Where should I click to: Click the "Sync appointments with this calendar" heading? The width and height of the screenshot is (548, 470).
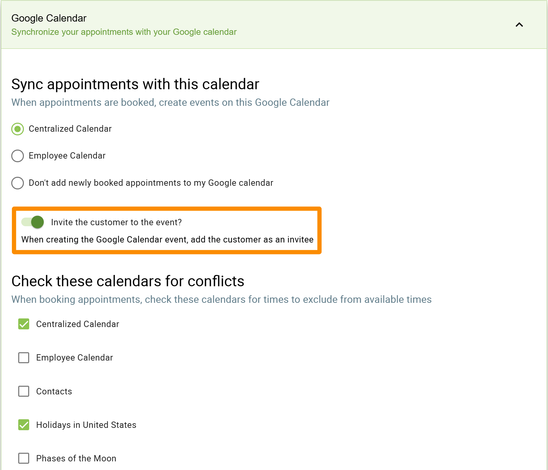click(135, 84)
